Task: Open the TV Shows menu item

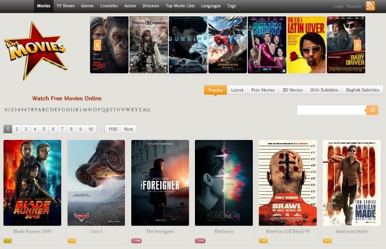Action: (x=65, y=6)
